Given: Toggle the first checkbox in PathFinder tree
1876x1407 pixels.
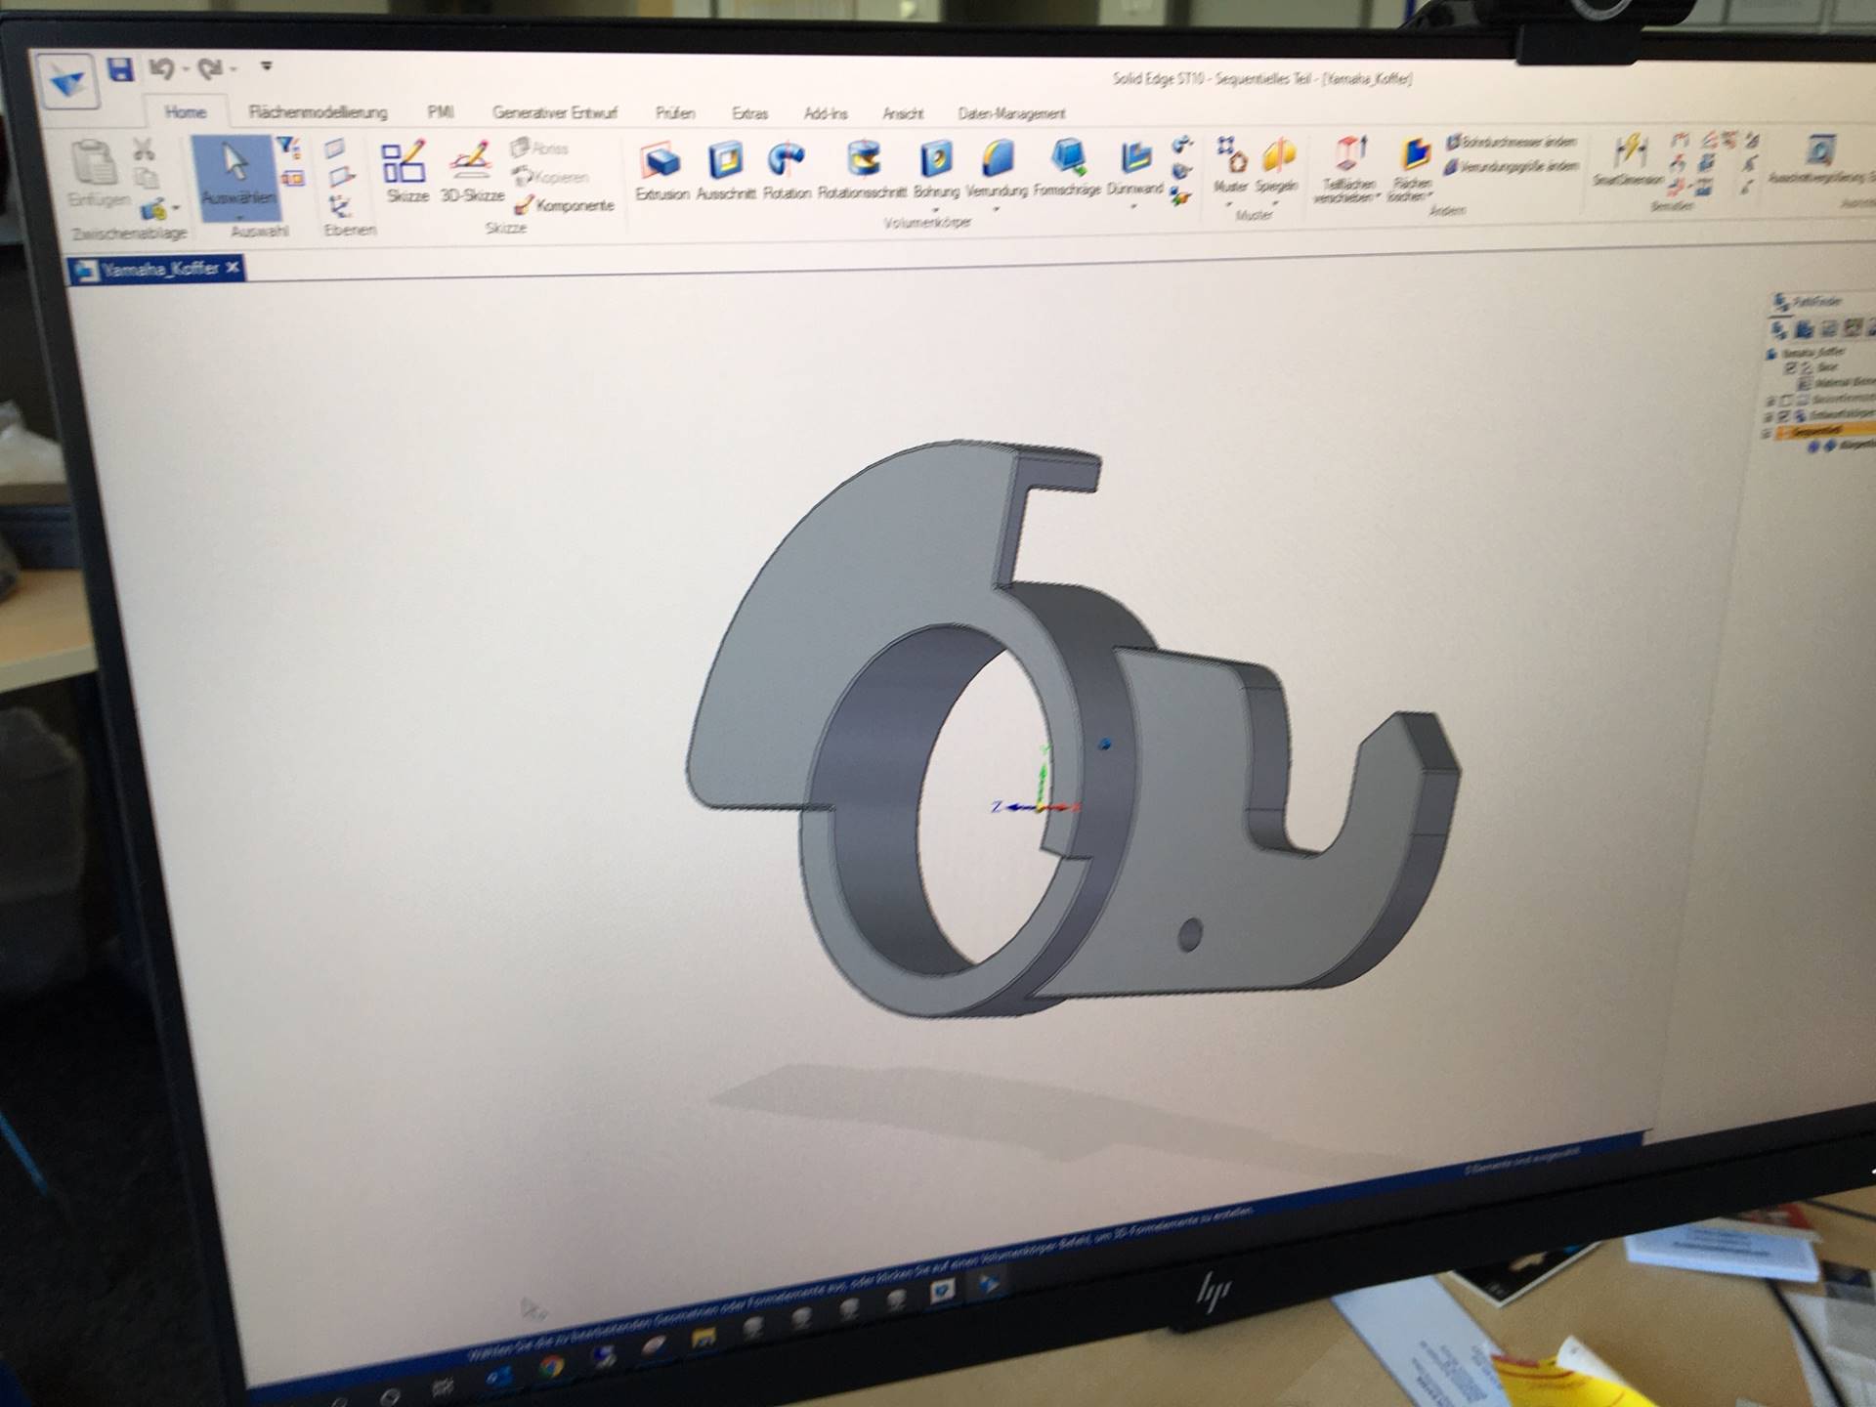Looking at the screenshot, I should click(x=1790, y=367).
